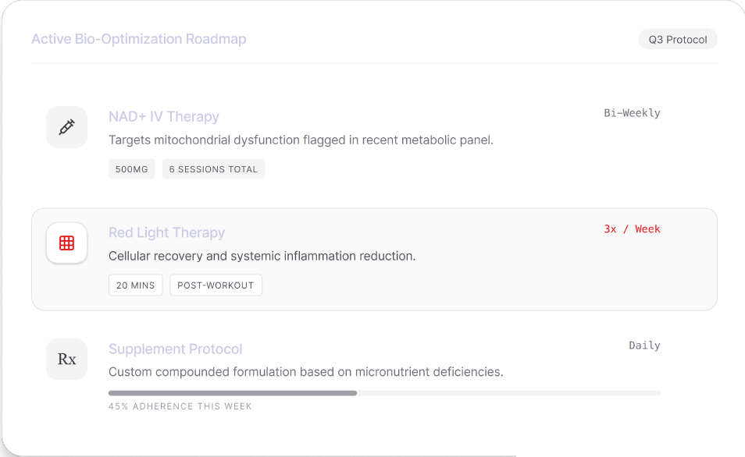Image resolution: width=745 pixels, height=457 pixels.
Task: Click the red 3x / Week frequency label
Action: [632, 229]
